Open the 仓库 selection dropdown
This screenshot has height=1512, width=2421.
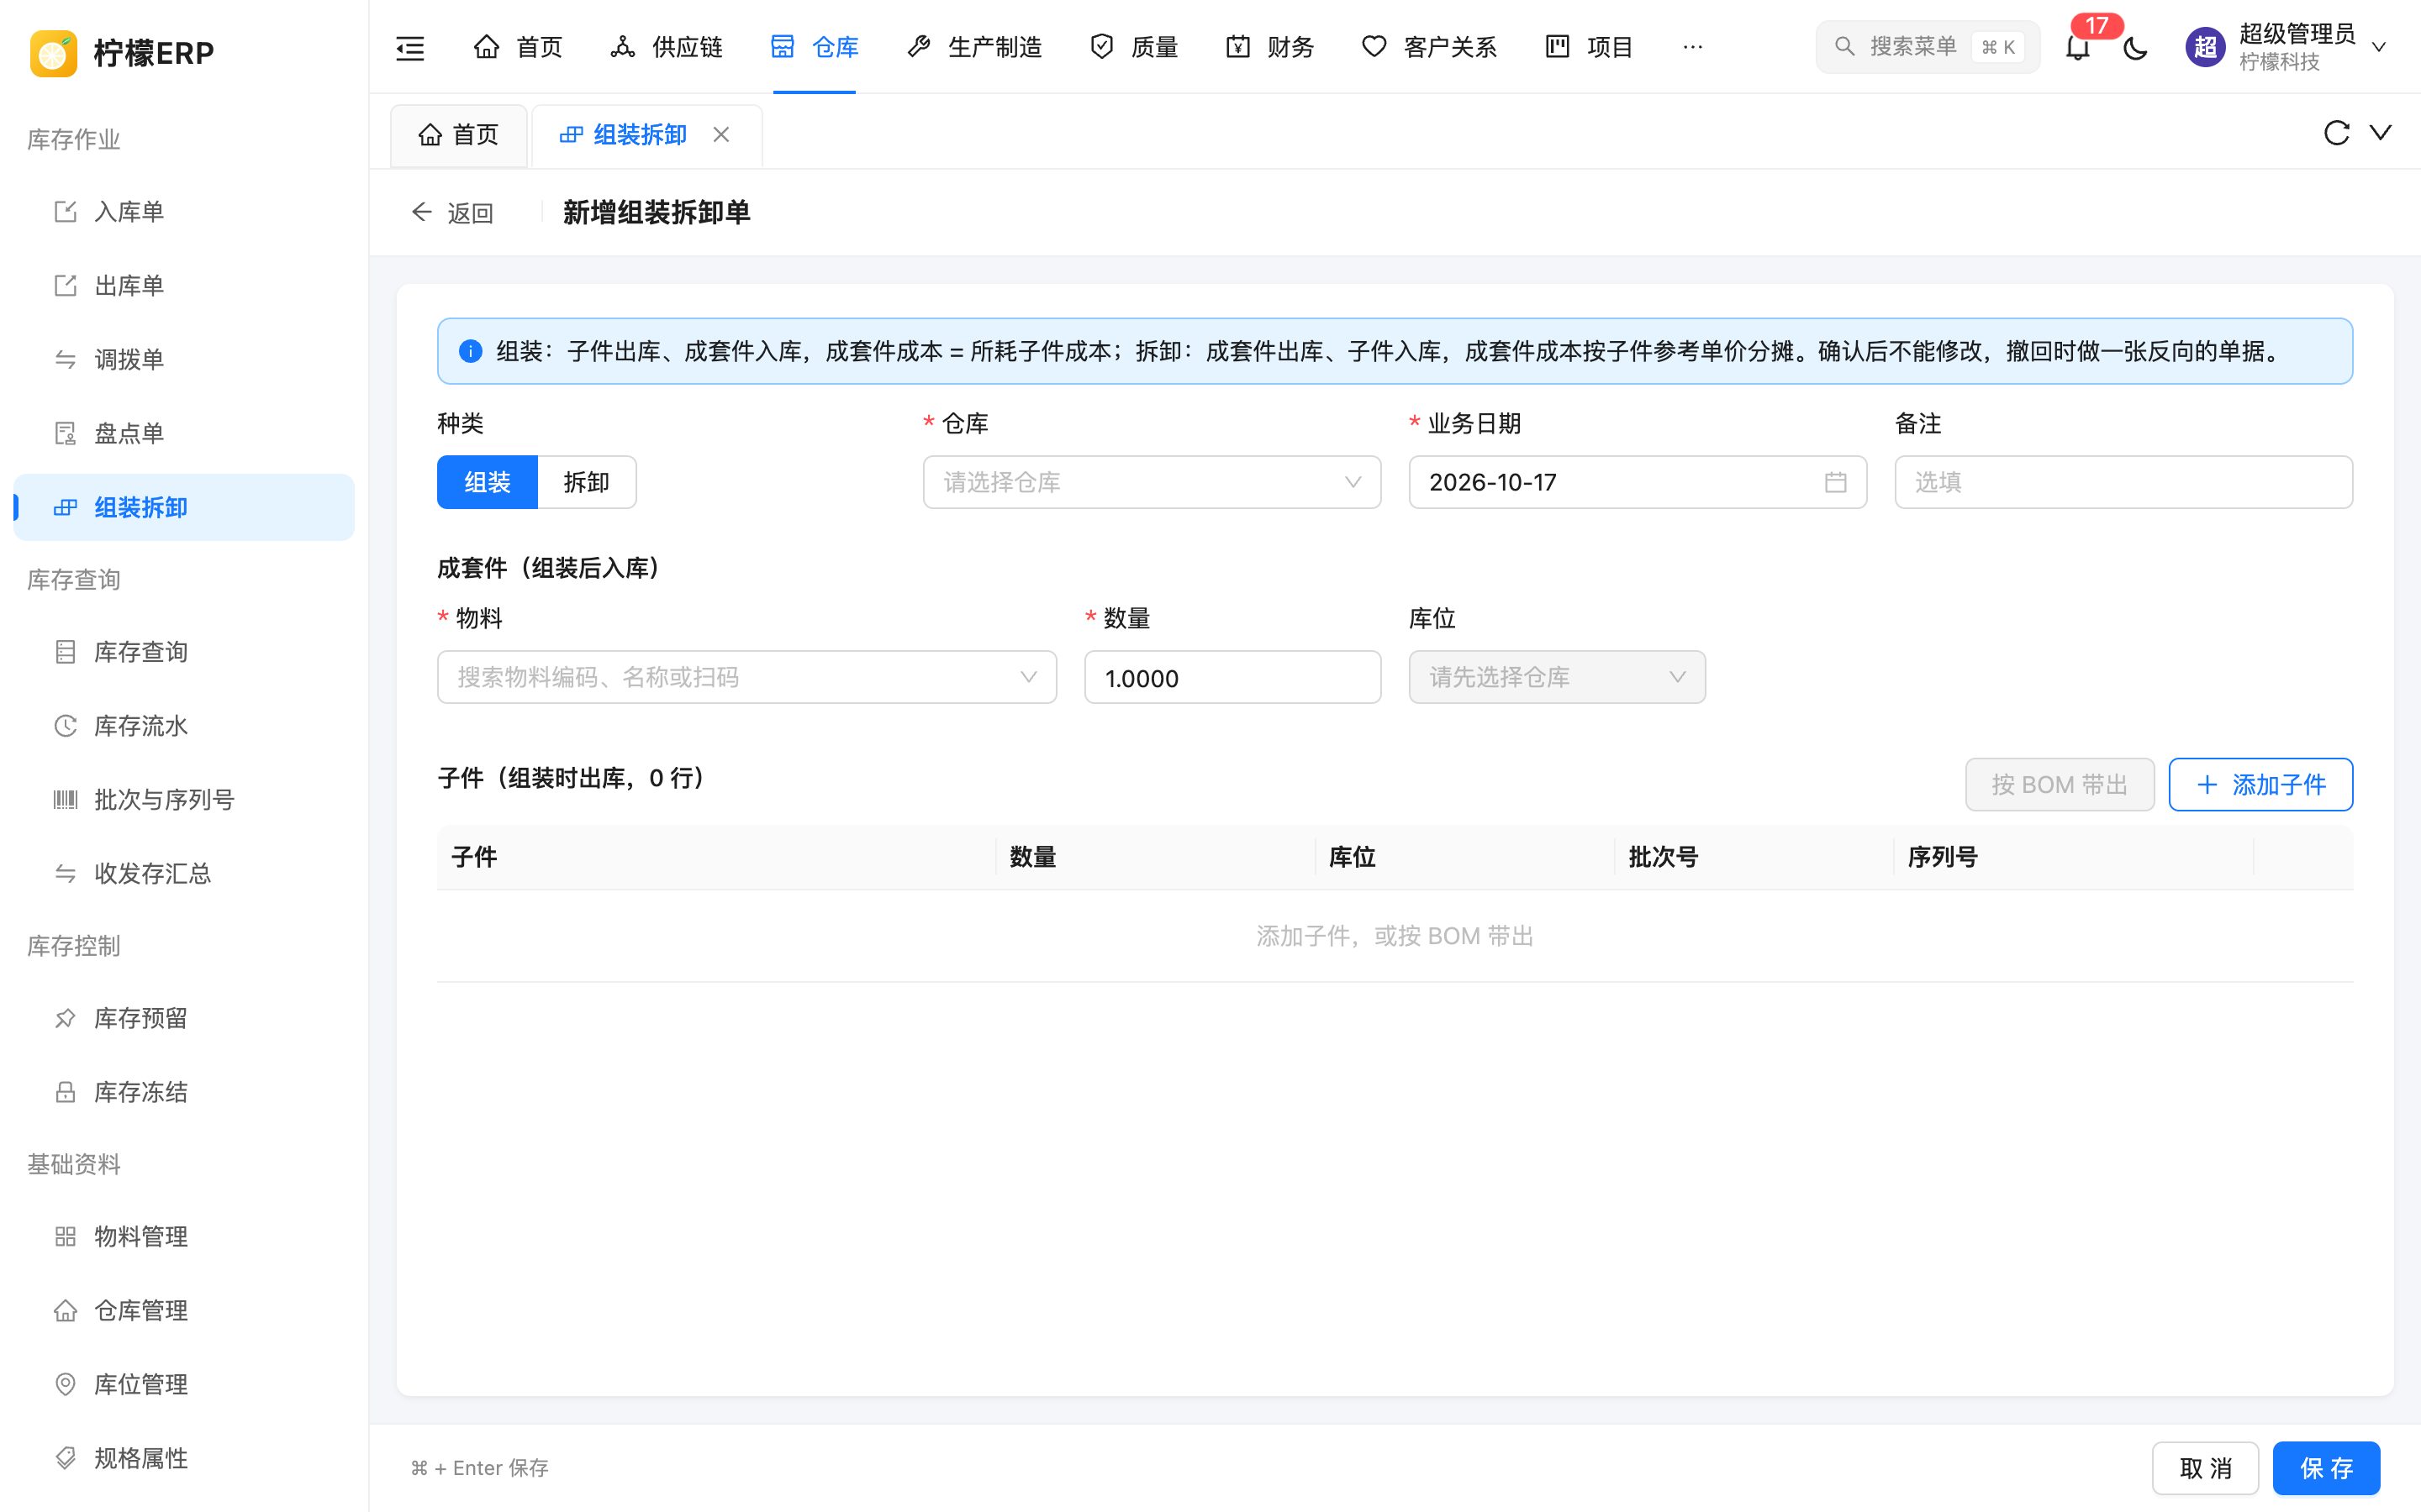coord(1152,482)
